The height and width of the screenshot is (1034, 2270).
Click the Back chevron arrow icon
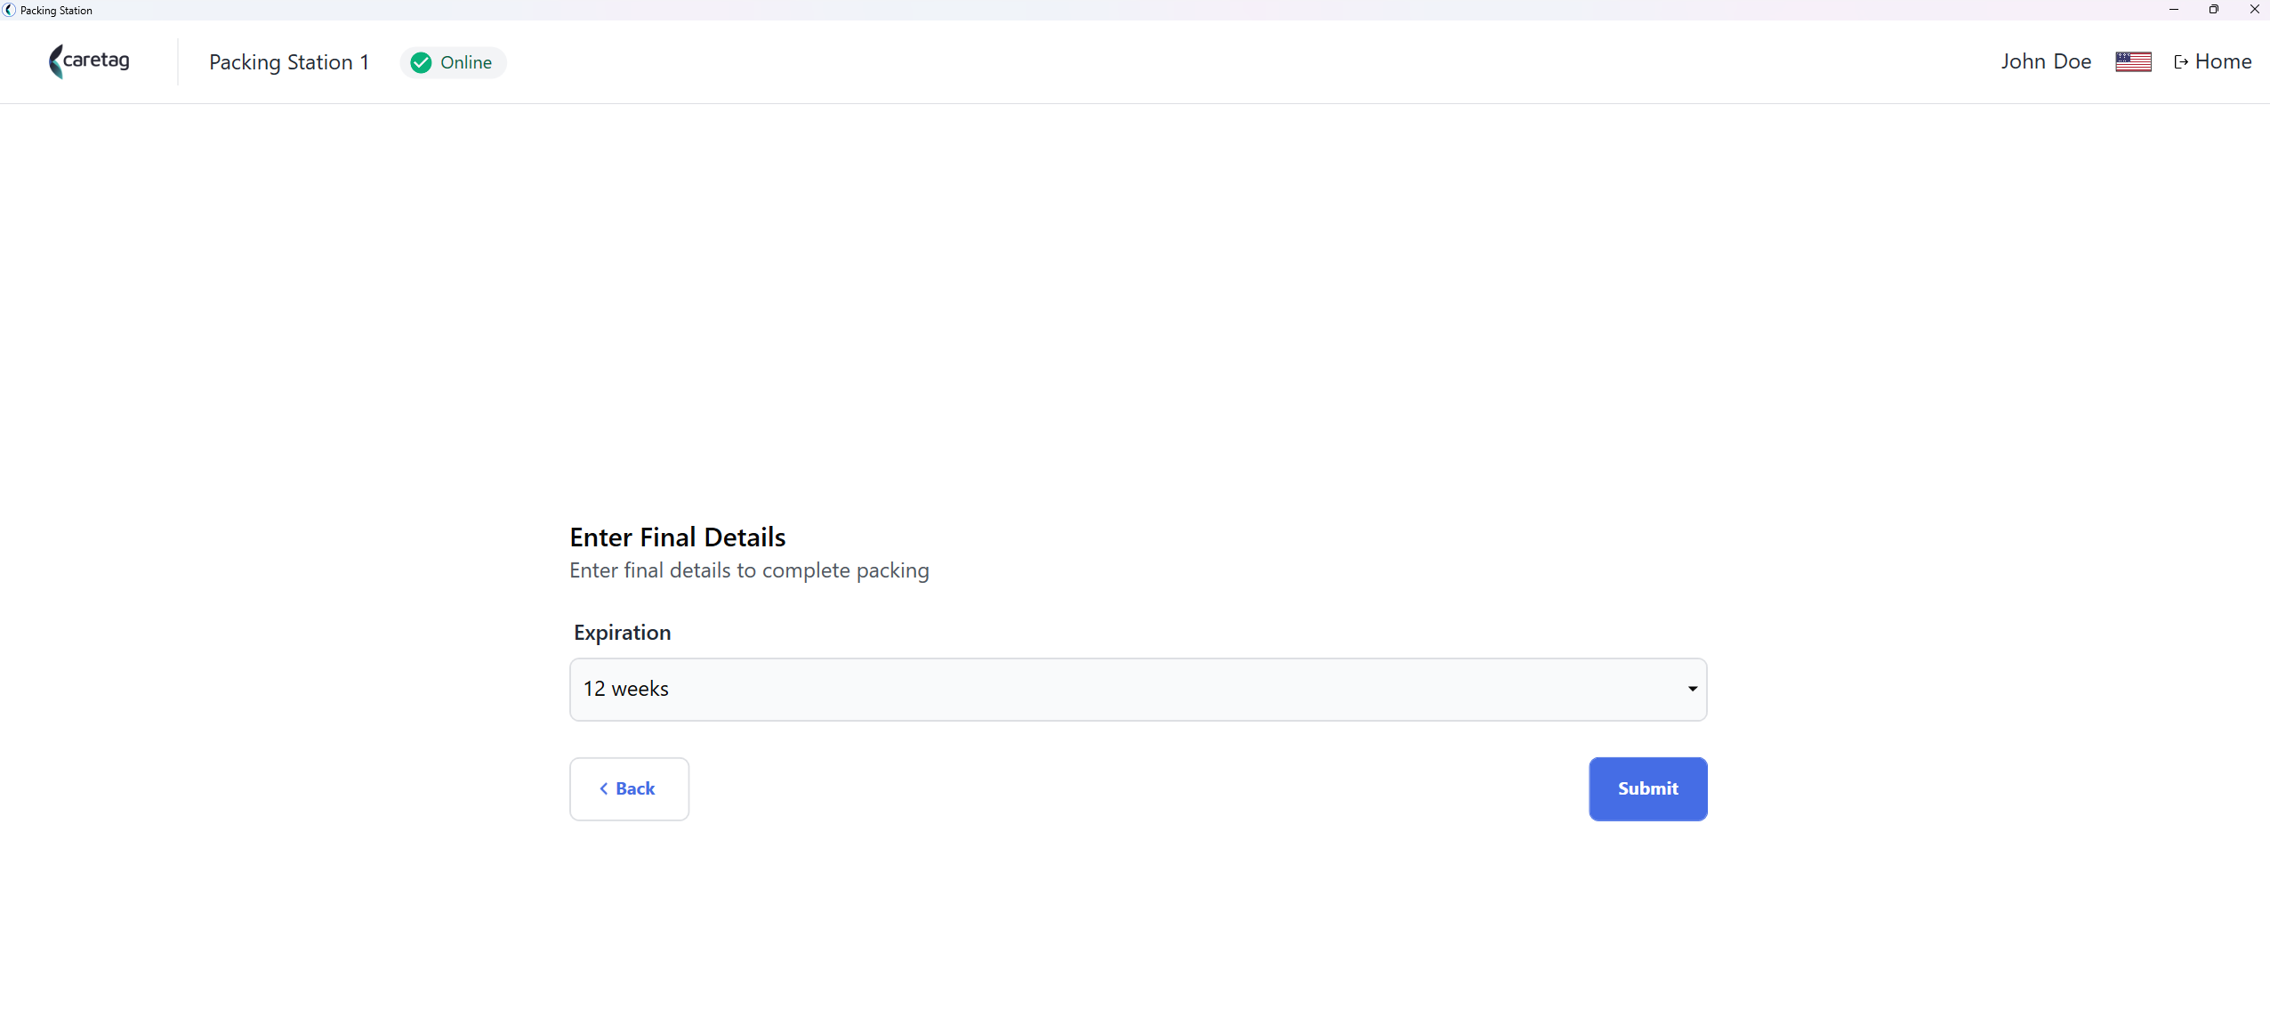603,788
